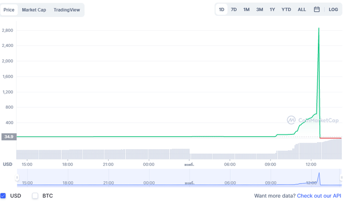Select the 1D time range
The width and height of the screenshot is (346, 202).
tap(221, 9)
